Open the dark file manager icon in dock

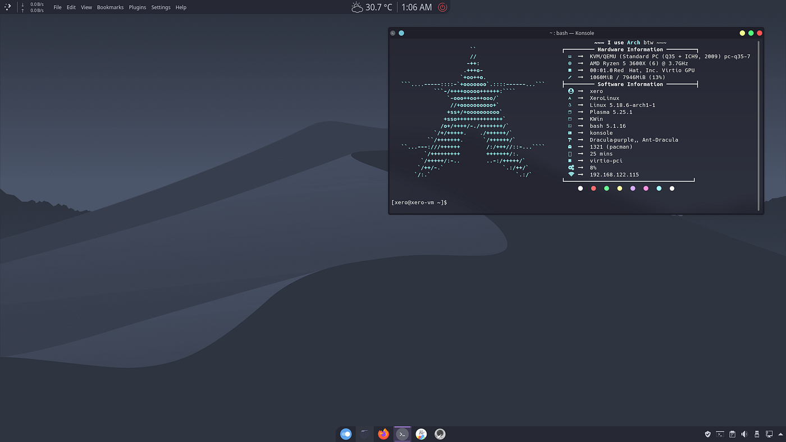click(x=364, y=434)
